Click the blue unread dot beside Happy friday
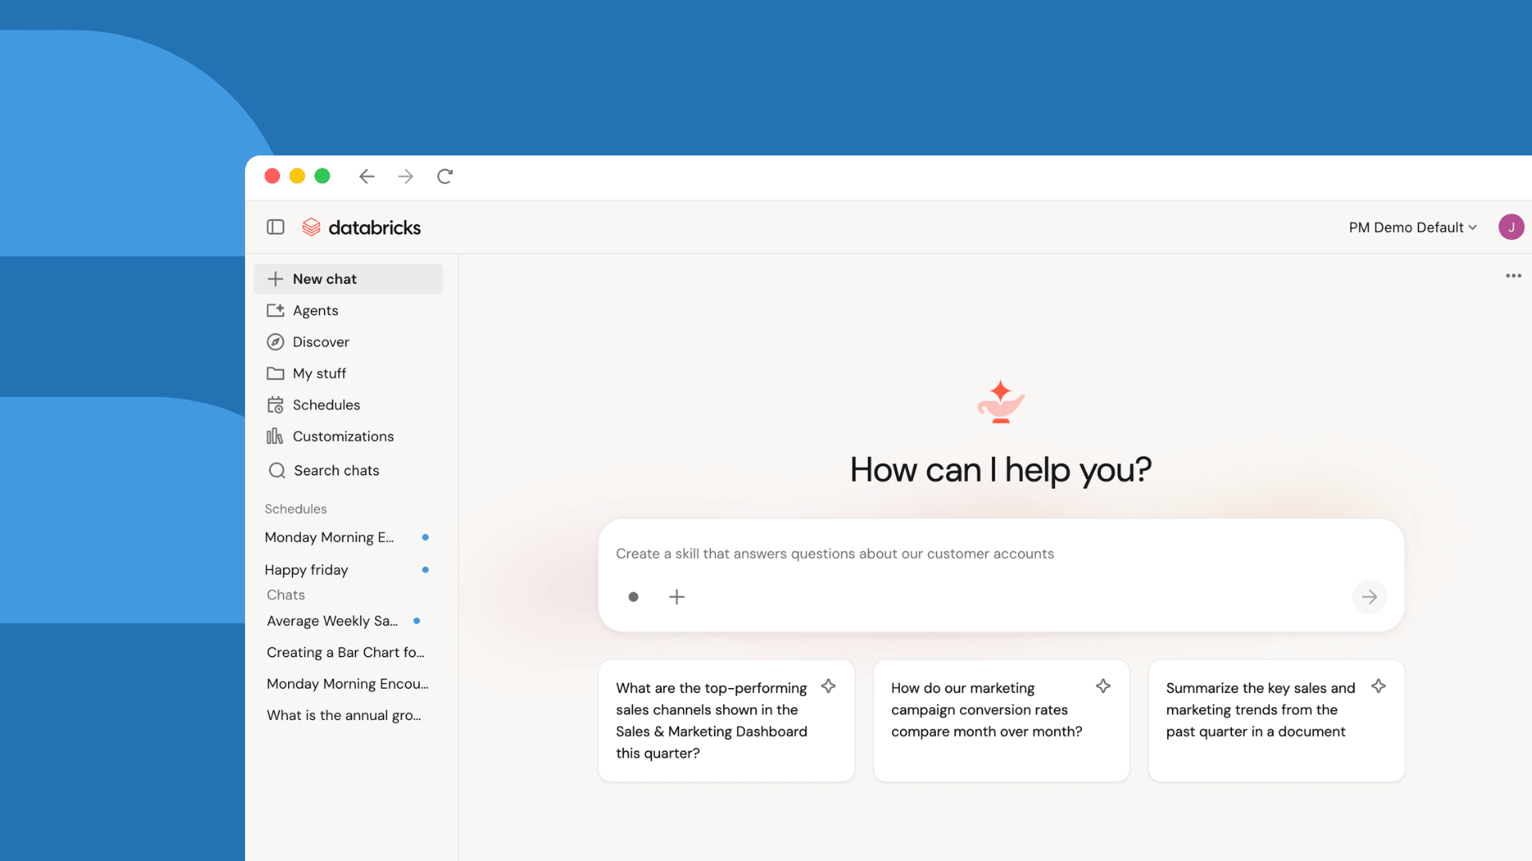The width and height of the screenshot is (1532, 861). 425,570
